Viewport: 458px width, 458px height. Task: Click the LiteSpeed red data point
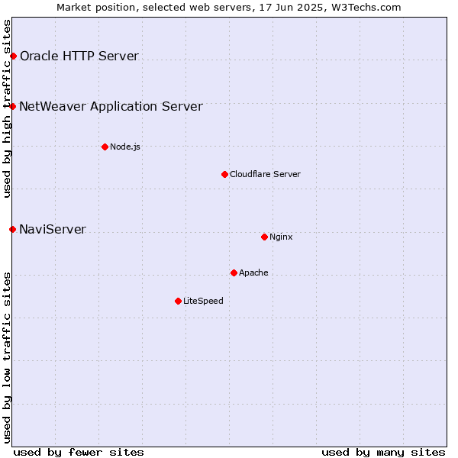pyautogui.click(x=178, y=301)
